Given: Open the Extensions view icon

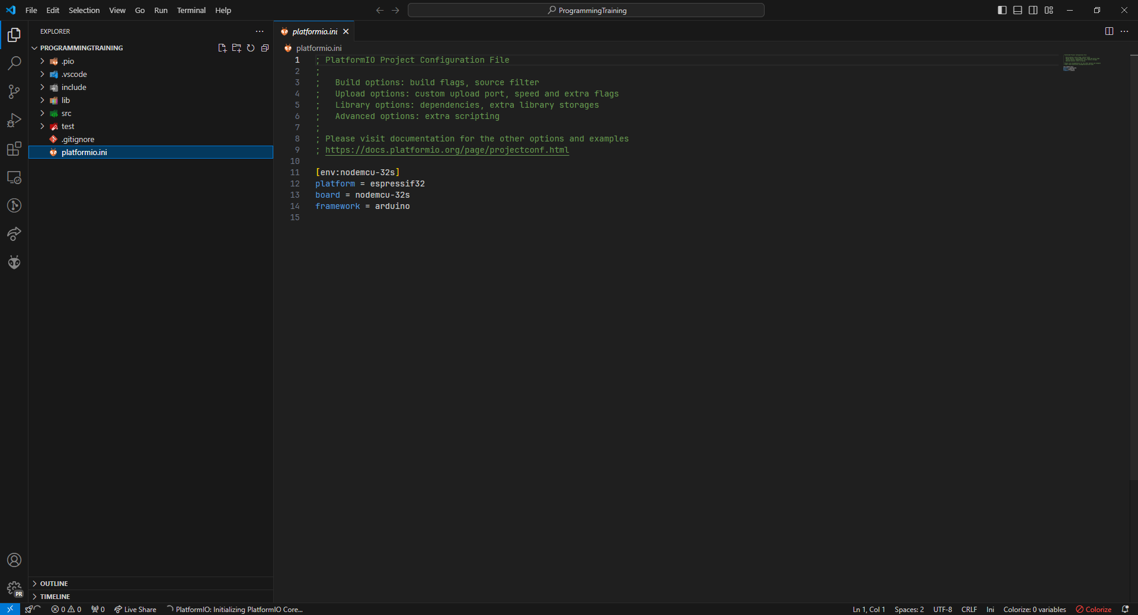Looking at the screenshot, I should (x=14, y=149).
